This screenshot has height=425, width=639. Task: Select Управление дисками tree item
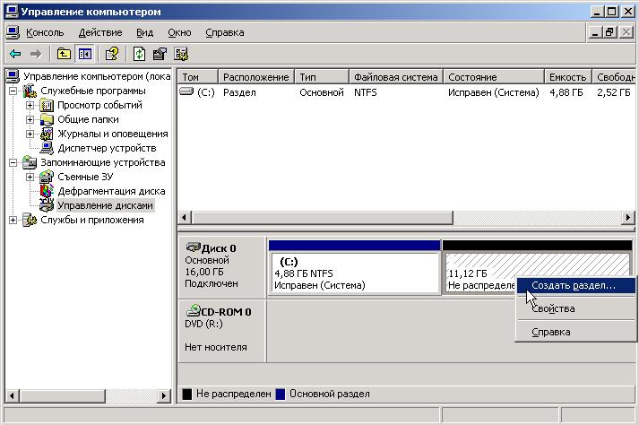point(105,205)
